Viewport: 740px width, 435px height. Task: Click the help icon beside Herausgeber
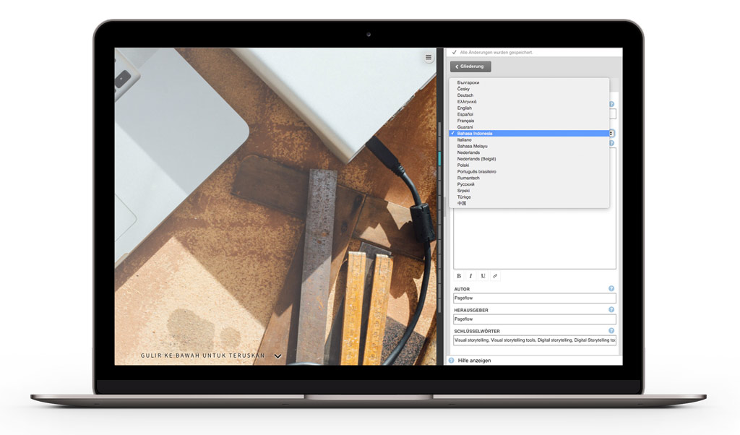point(611,310)
